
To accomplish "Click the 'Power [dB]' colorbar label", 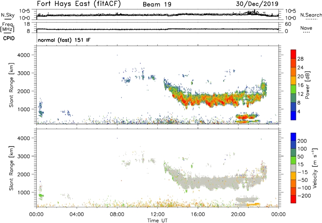I will click(308, 85).
